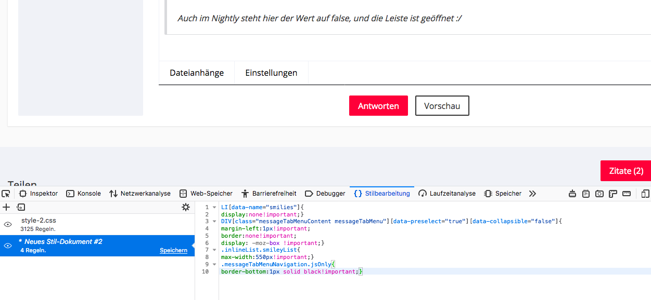The height and width of the screenshot is (300, 651).
Task: Collapse the CSS rule on line 1
Action: click(214, 208)
